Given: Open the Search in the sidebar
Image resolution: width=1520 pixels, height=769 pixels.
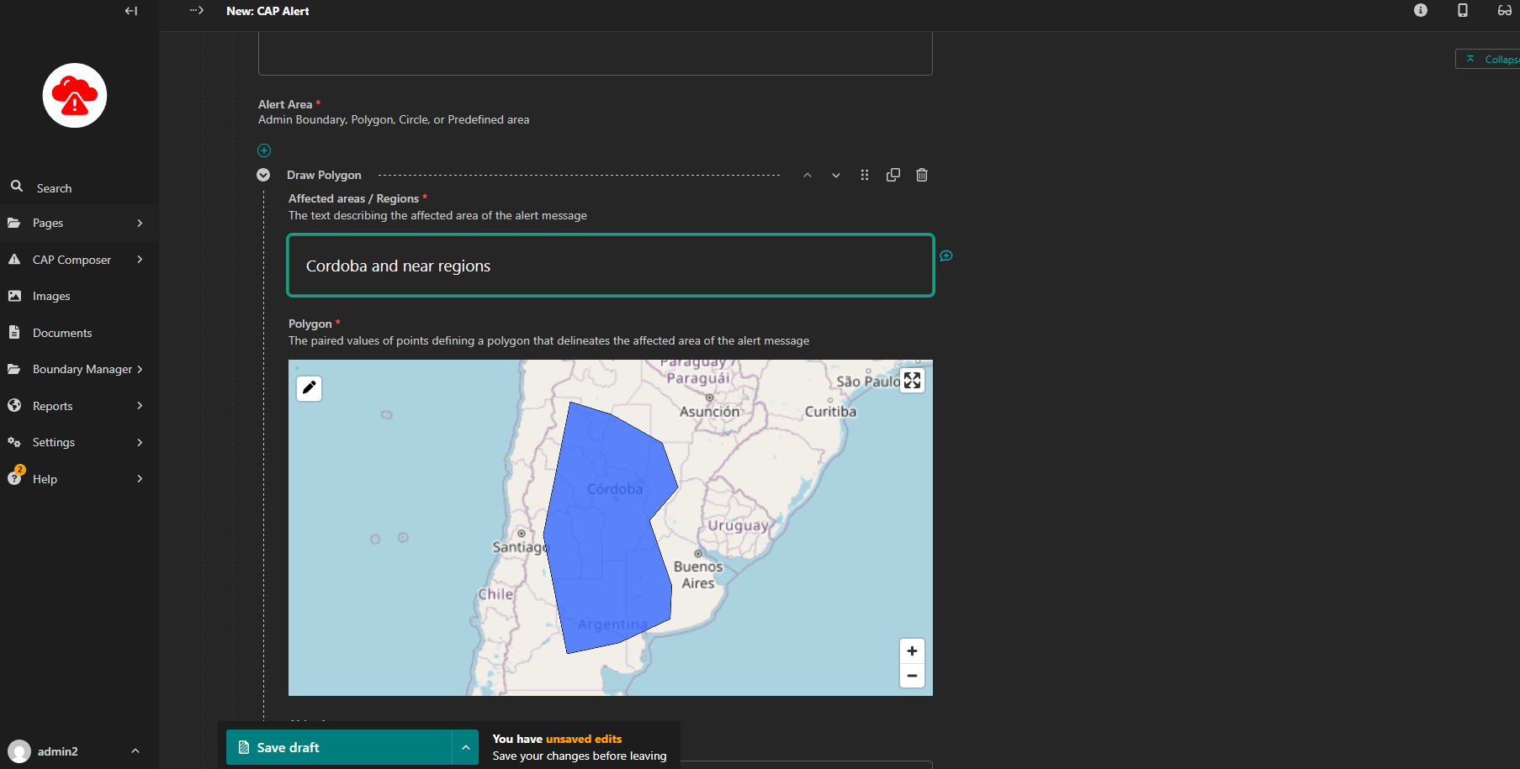Looking at the screenshot, I should (79, 187).
